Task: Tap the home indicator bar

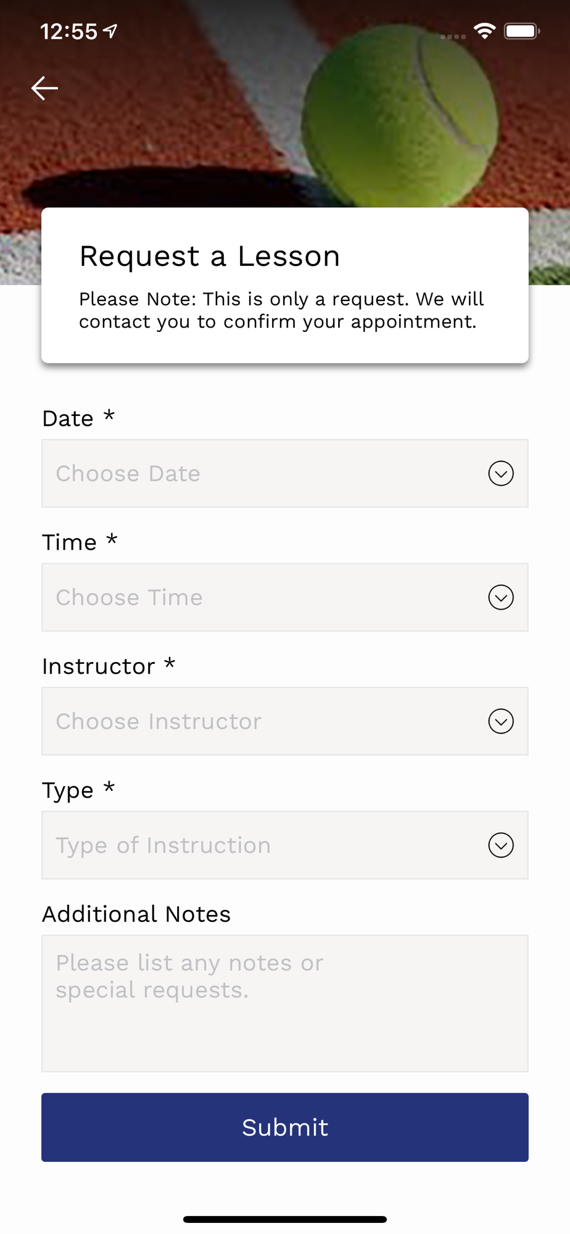Action: click(284, 1219)
